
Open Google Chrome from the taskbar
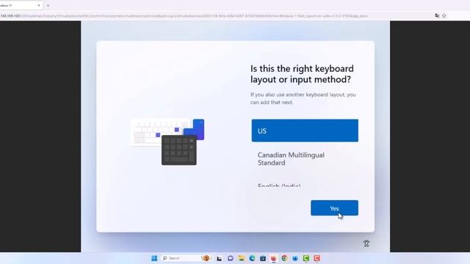(284, 258)
